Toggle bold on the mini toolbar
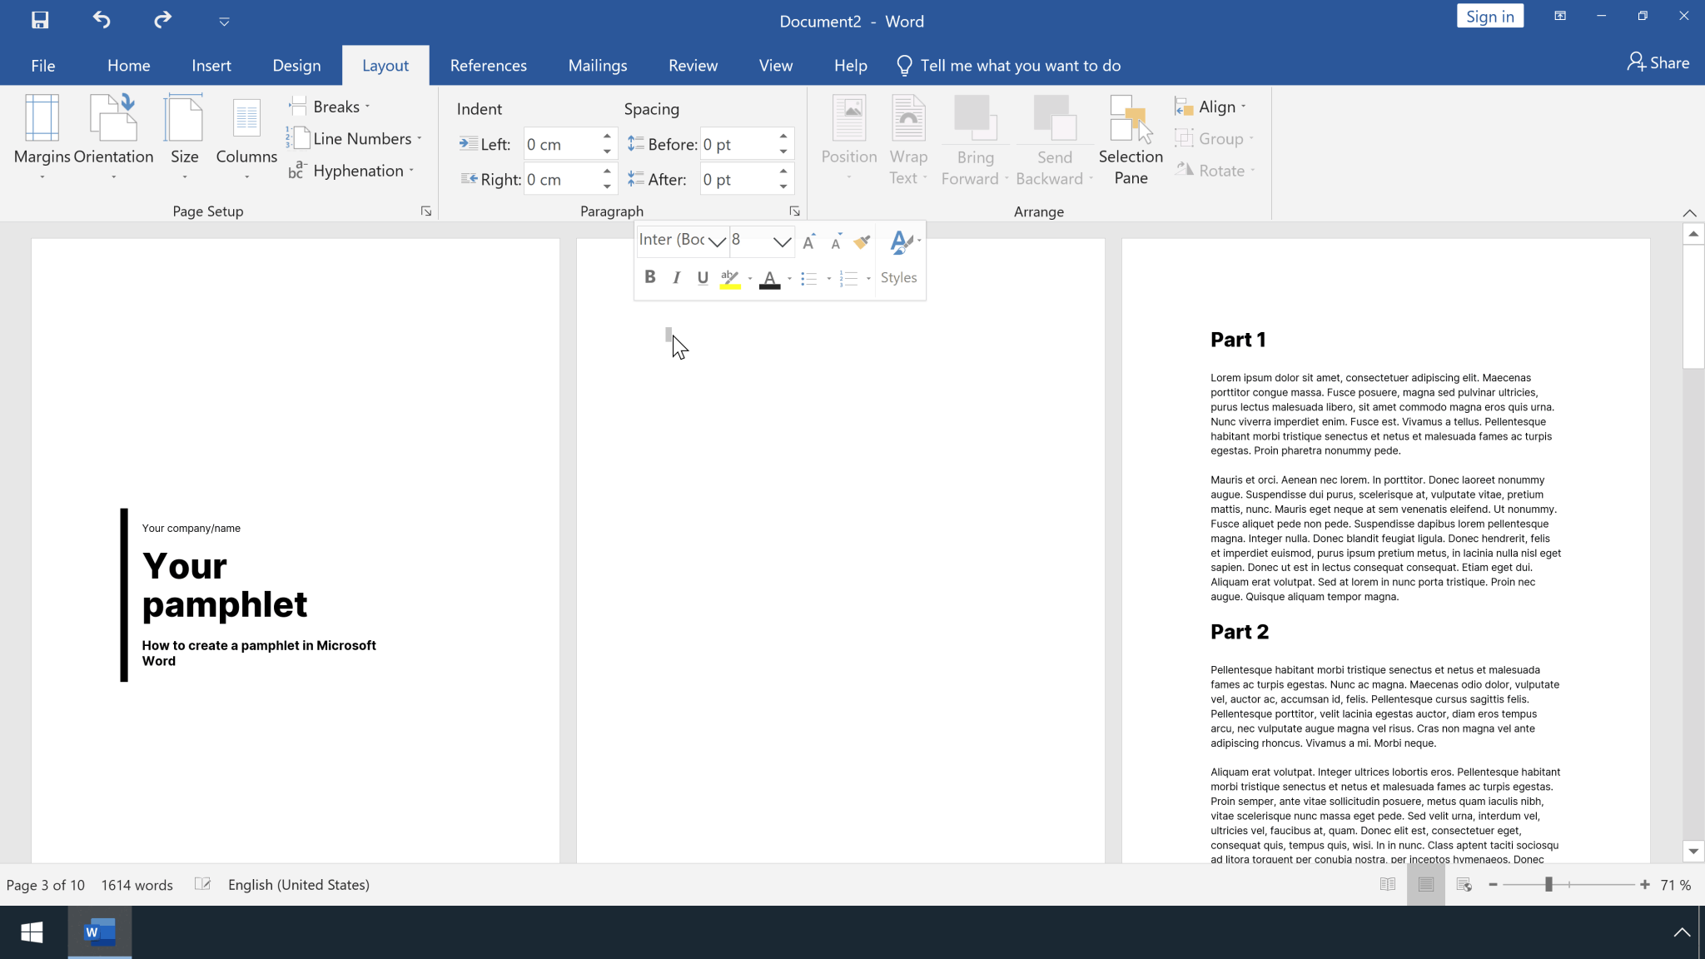This screenshot has width=1705, height=959. tap(649, 276)
